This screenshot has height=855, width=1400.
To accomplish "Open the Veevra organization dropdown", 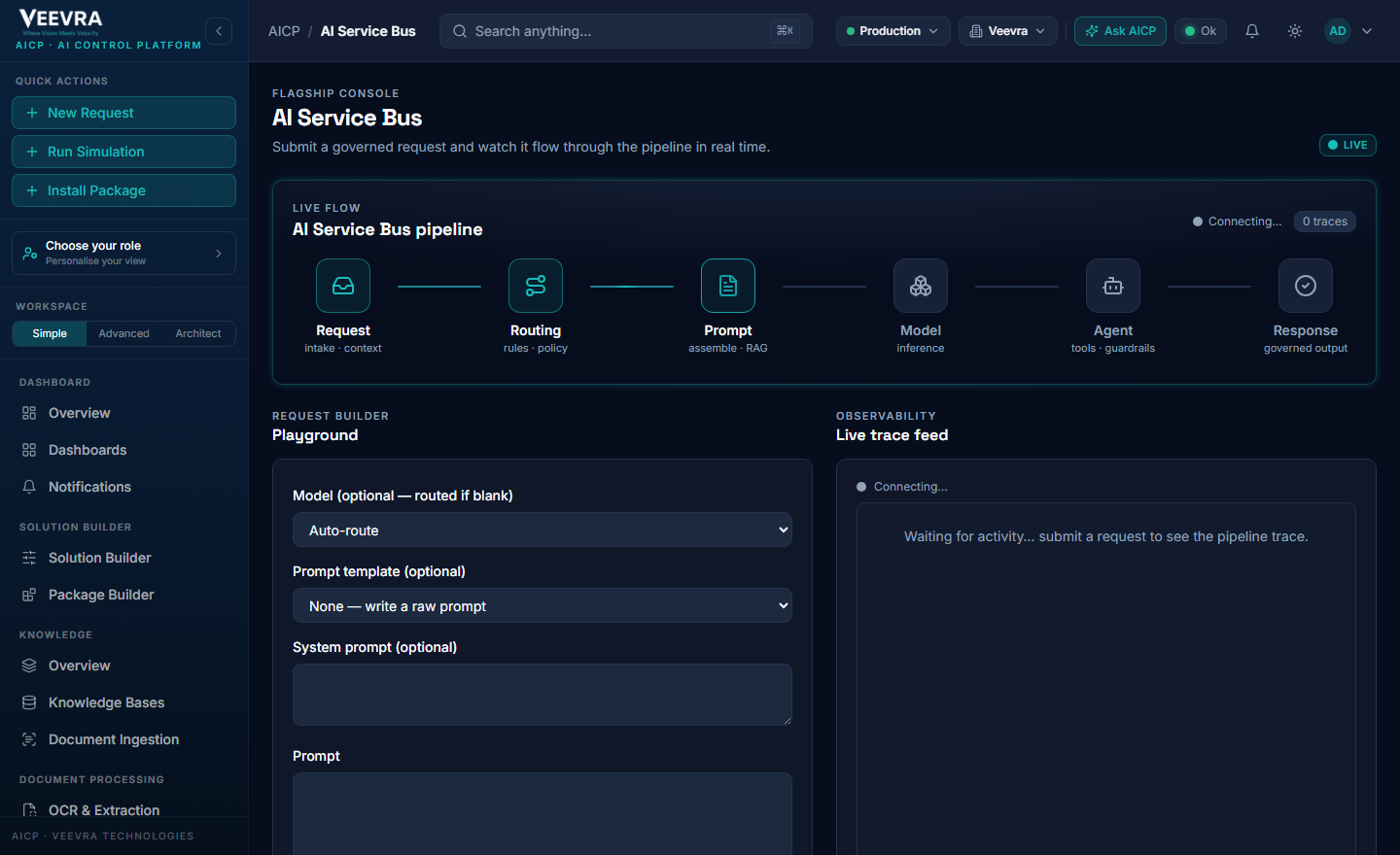I will coord(1007,31).
